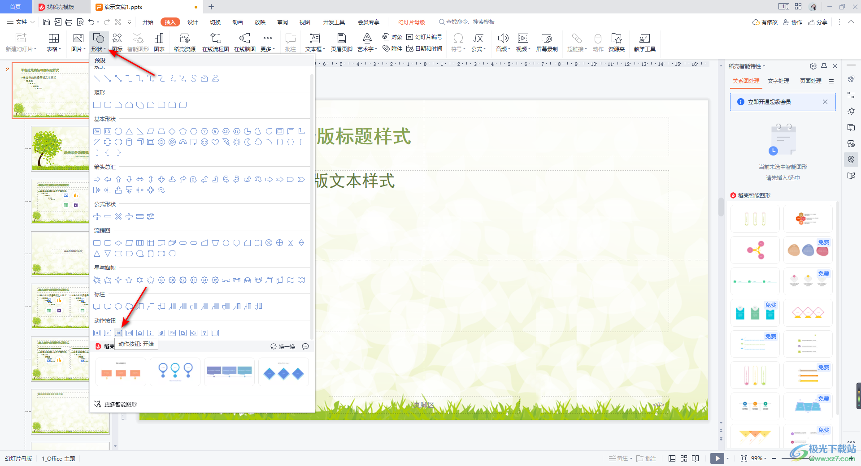Open the Design (设计) ribbon tab
This screenshot has height=466, width=861.
point(193,22)
